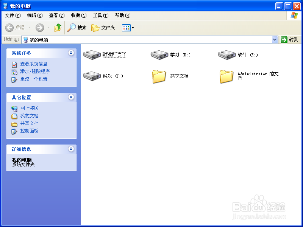The height and width of the screenshot is (227, 303).
Task: Click the 添加/删除程序 disc icon
Action: point(14,72)
